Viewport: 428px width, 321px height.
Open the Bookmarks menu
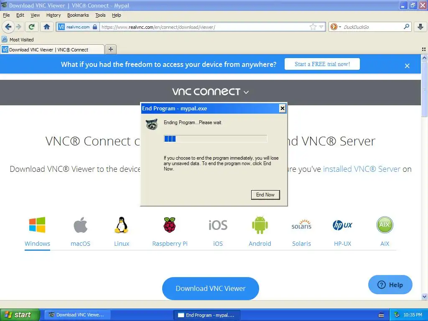point(78,15)
